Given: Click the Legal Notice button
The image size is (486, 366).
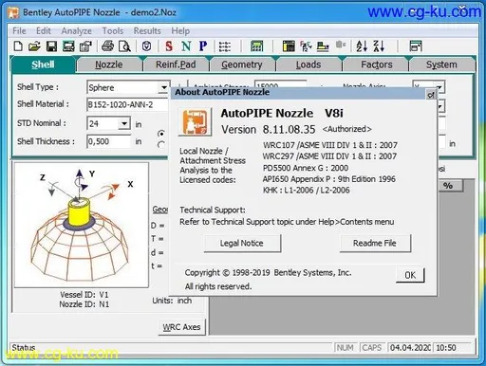Looking at the screenshot, I should (242, 243).
